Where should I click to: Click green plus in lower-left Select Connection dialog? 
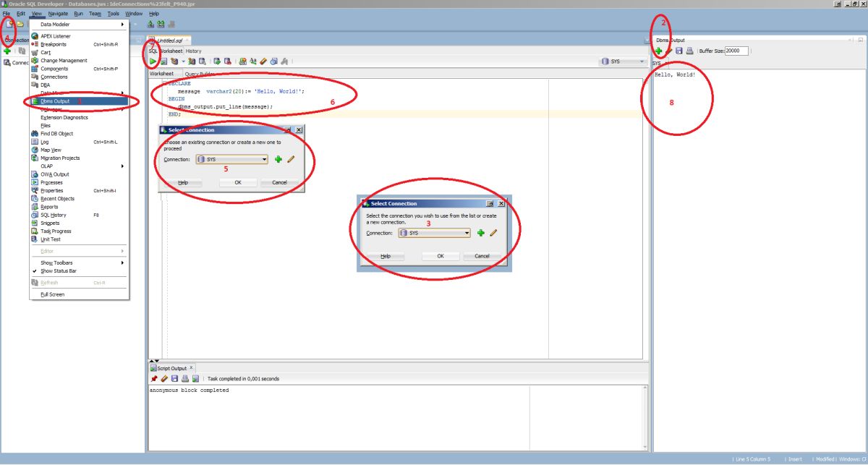pyautogui.click(x=278, y=159)
